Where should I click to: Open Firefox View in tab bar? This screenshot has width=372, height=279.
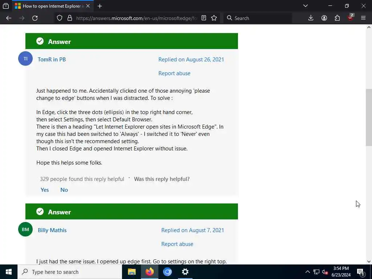[x=6, y=6]
